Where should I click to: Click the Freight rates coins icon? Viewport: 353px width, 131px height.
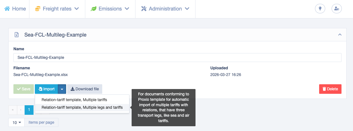coord(38,9)
